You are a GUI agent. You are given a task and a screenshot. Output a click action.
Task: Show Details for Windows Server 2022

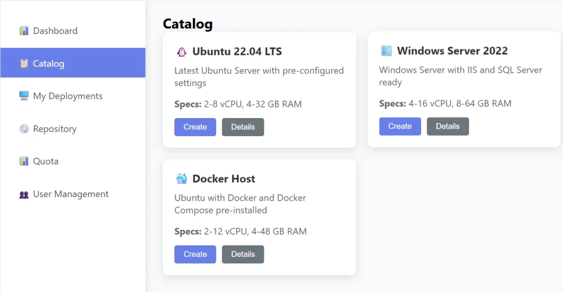(448, 126)
